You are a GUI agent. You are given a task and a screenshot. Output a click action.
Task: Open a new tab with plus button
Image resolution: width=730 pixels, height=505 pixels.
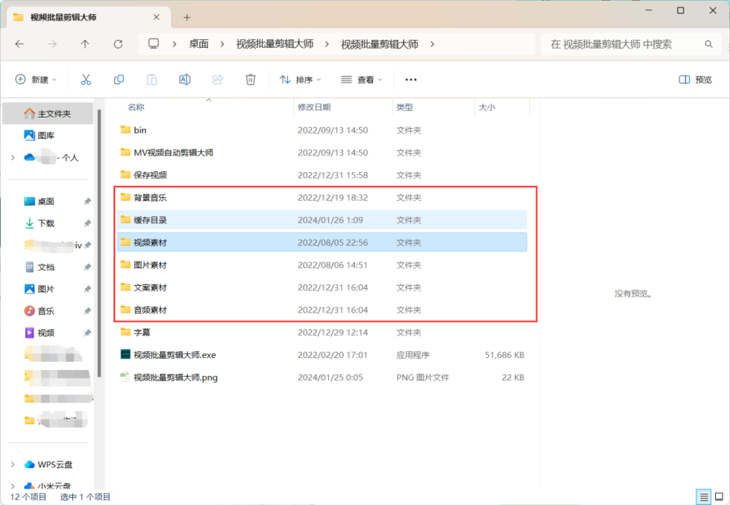[187, 17]
